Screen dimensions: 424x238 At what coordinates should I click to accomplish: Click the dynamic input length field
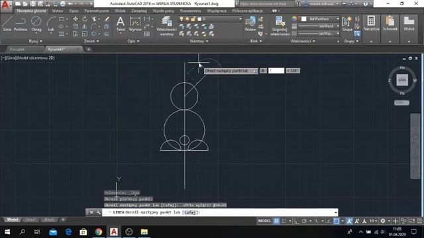(x=276, y=71)
